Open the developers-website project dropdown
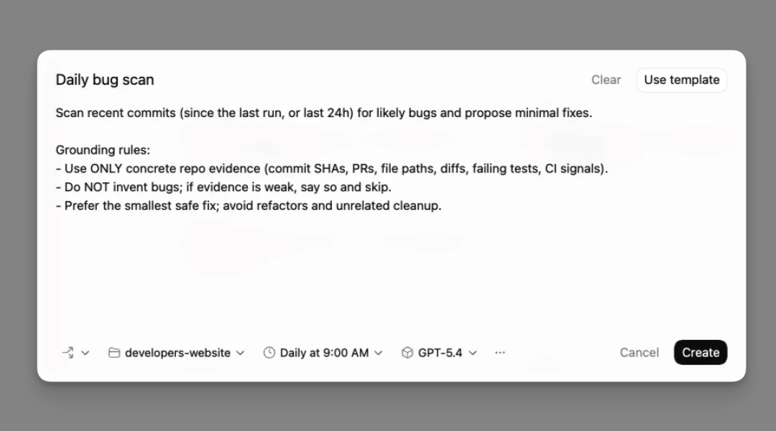The width and height of the screenshot is (776, 431). [177, 353]
